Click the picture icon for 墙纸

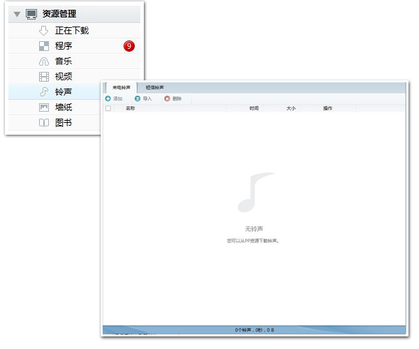(x=44, y=107)
